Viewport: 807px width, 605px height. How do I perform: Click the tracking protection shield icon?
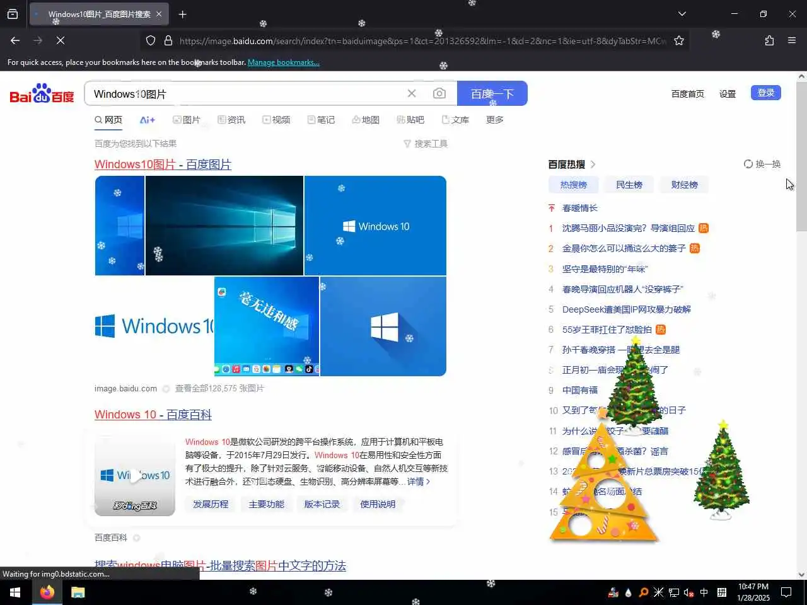coord(151,40)
